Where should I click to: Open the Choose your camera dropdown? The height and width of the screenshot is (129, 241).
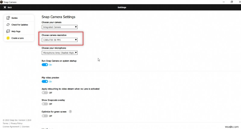click(59, 27)
